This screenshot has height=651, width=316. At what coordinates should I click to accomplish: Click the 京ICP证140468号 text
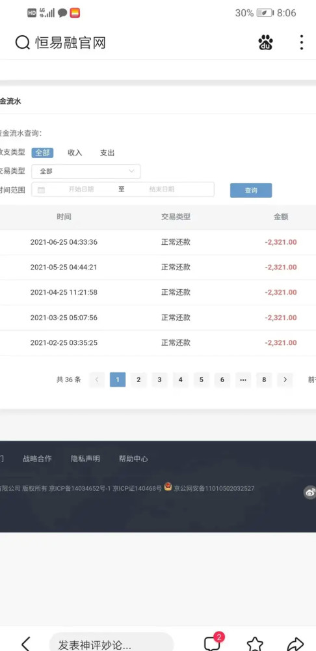(137, 489)
